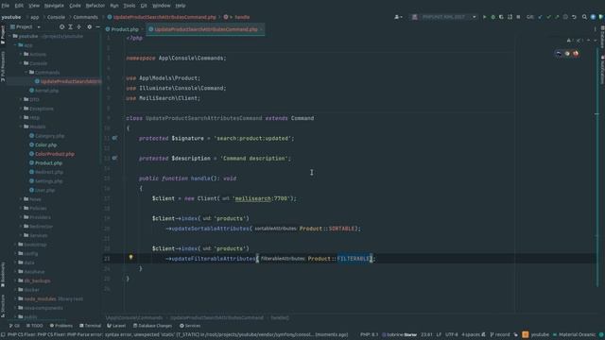Screen dimensions: 605x340
Task: Click the gutter override icon next to $description
Action: click(114, 158)
